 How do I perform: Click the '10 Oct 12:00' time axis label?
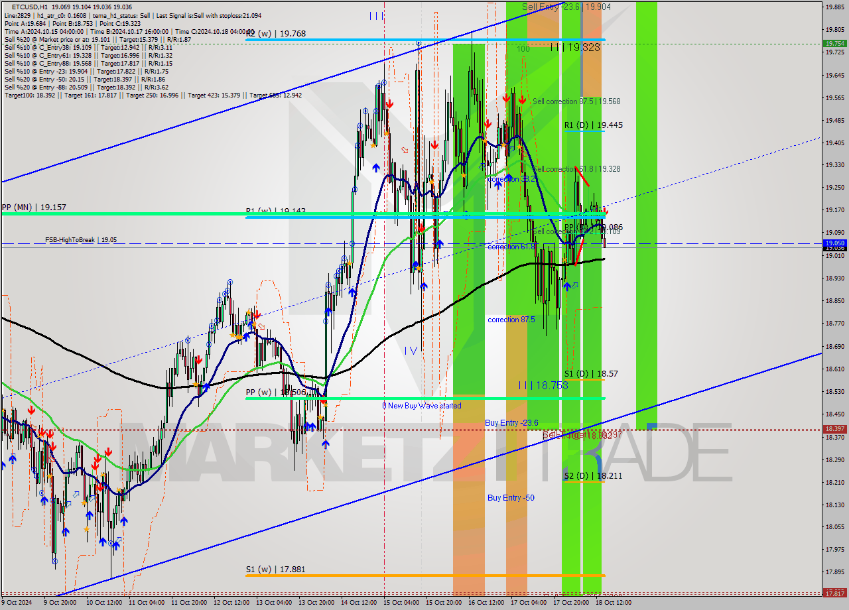(x=105, y=603)
